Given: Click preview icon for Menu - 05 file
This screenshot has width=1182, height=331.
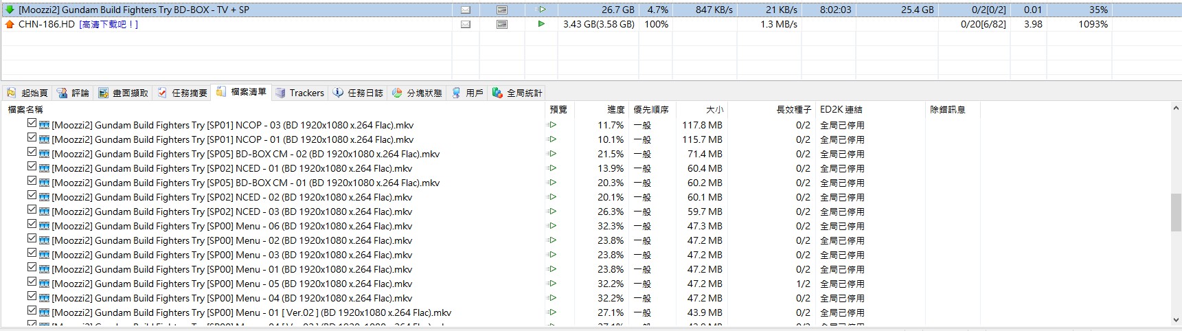Looking at the screenshot, I should coord(552,284).
